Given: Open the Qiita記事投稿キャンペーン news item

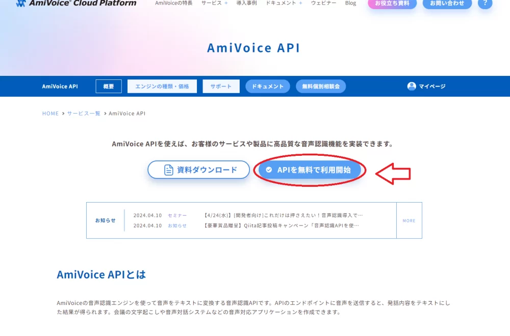Looking at the screenshot, I should (x=281, y=226).
